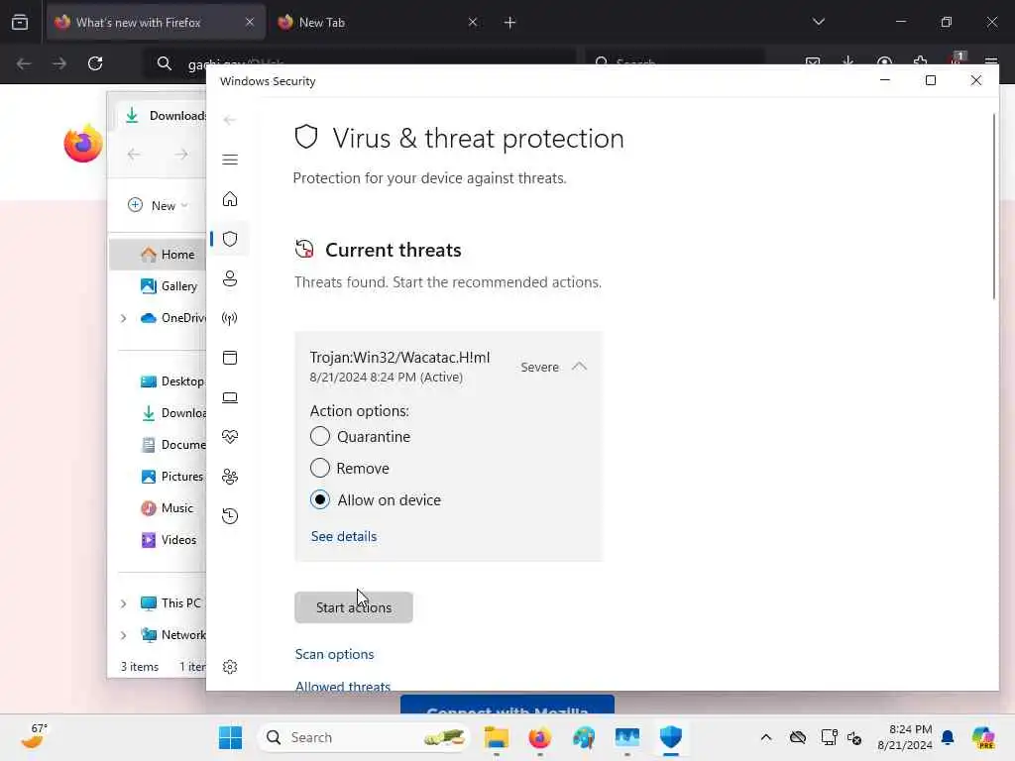This screenshot has width=1015, height=761.
Task: Open Account protection in the sidebar
Action: click(x=230, y=278)
